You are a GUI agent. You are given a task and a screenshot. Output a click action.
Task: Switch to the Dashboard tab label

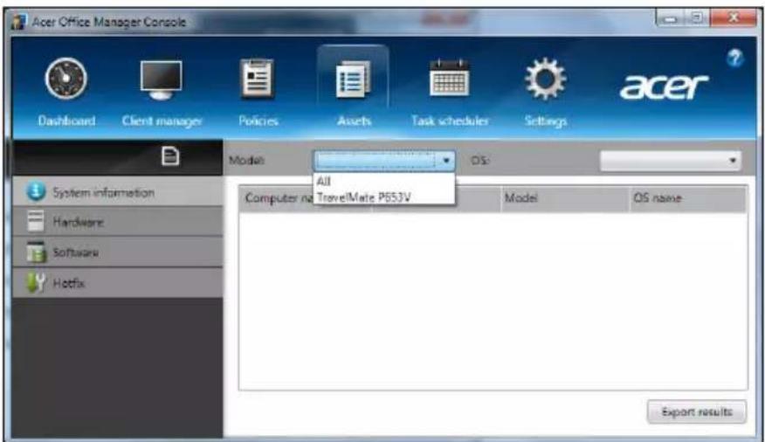[x=66, y=121]
